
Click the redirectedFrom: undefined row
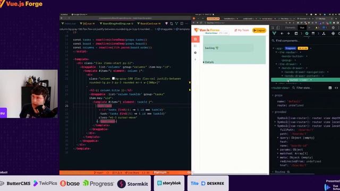tap(300, 161)
